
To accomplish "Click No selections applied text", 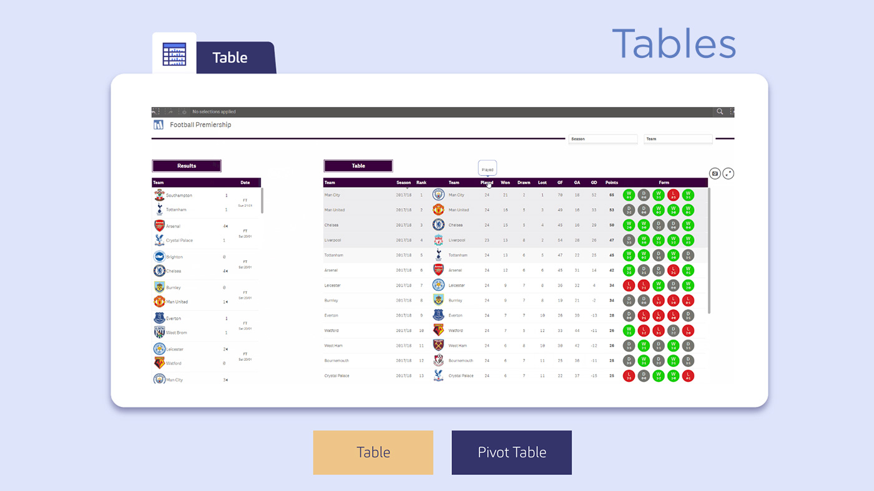I will tap(214, 112).
